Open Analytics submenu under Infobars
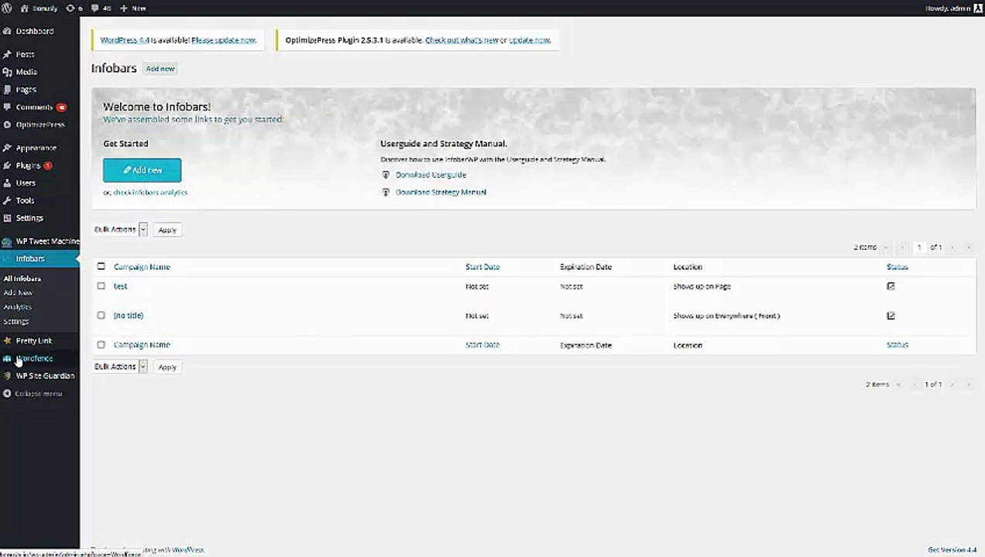Screen dimensions: 985x557 click(x=18, y=307)
